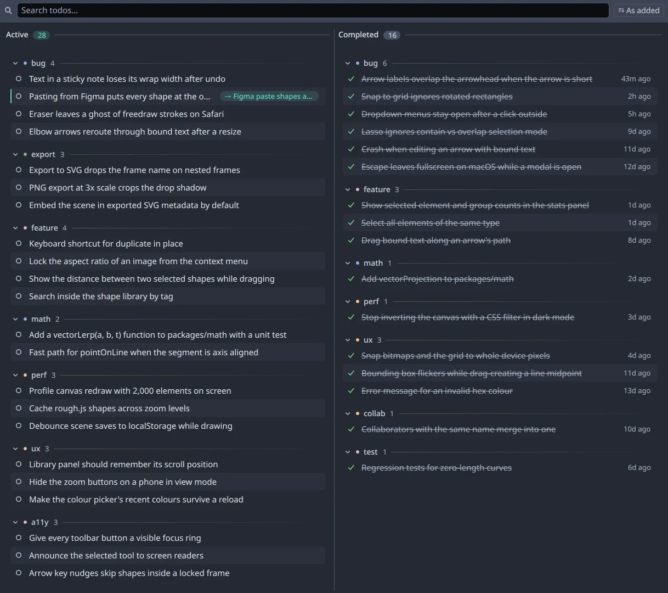
Task: Open 'Debounce scene saves to localStorage' todo
Action: click(x=168, y=426)
